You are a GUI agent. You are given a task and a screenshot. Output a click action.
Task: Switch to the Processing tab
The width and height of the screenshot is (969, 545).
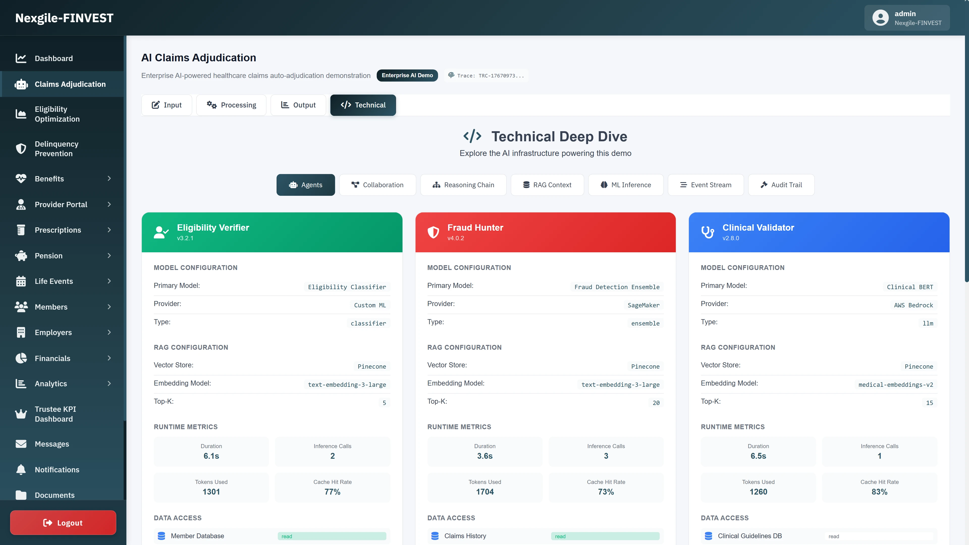pos(231,105)
